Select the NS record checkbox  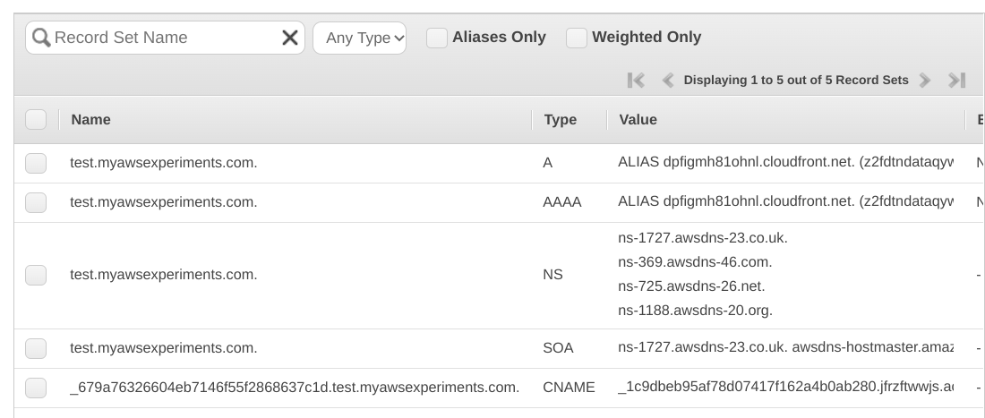[36, 275]
